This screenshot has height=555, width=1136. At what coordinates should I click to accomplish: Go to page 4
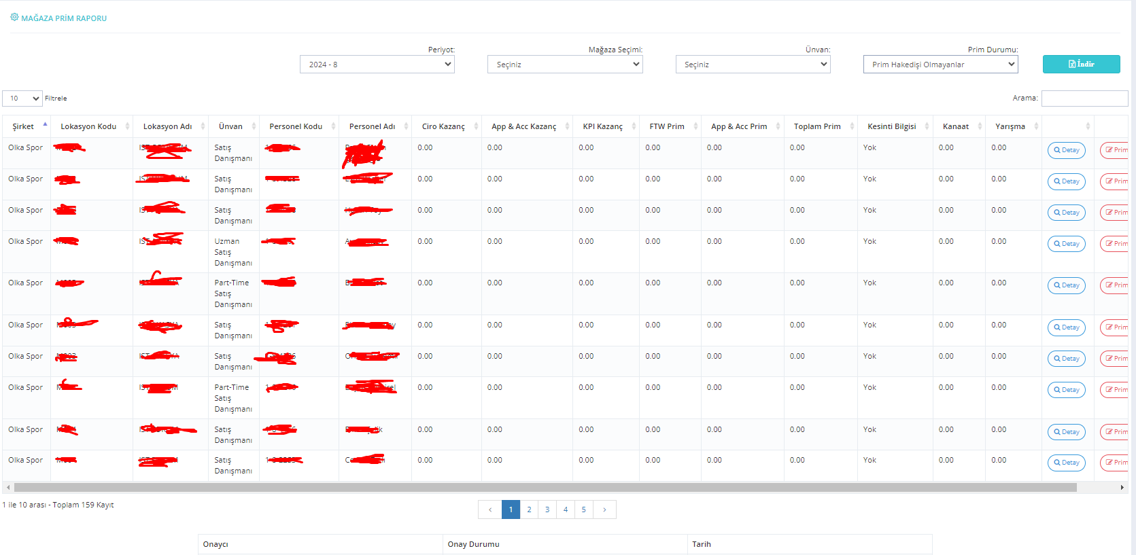(566, 509)
